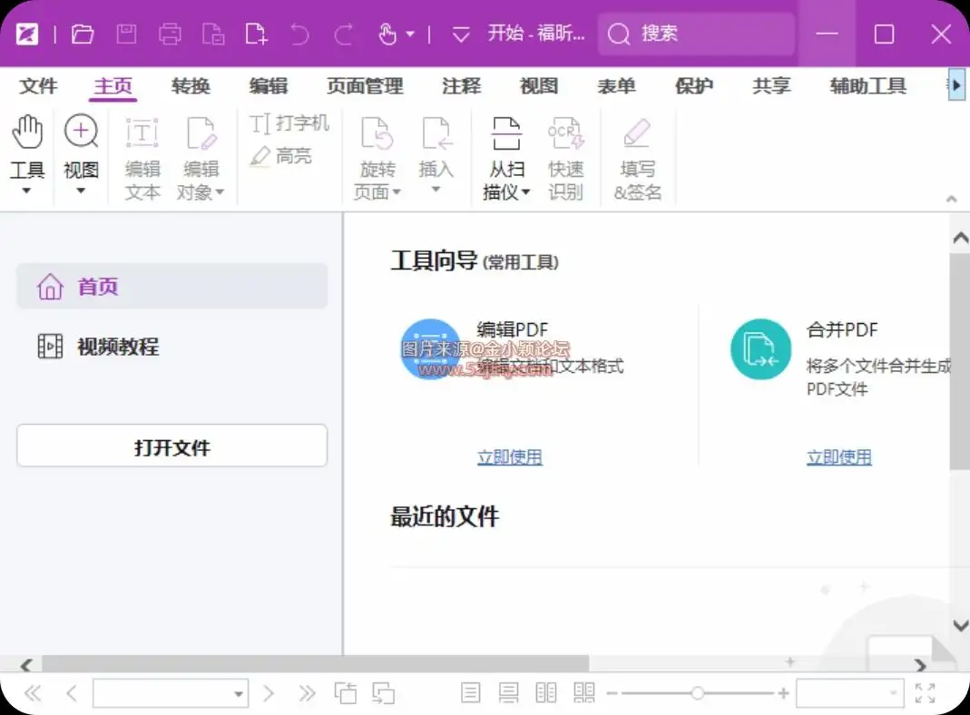Click the zoom slider handle
Image resolution: width=970 pixels, height=715 pixels.
click(x=697, y=694)
